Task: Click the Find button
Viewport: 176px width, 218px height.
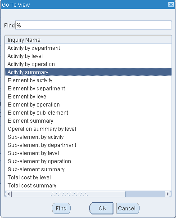Action: [x=61, y=209]
